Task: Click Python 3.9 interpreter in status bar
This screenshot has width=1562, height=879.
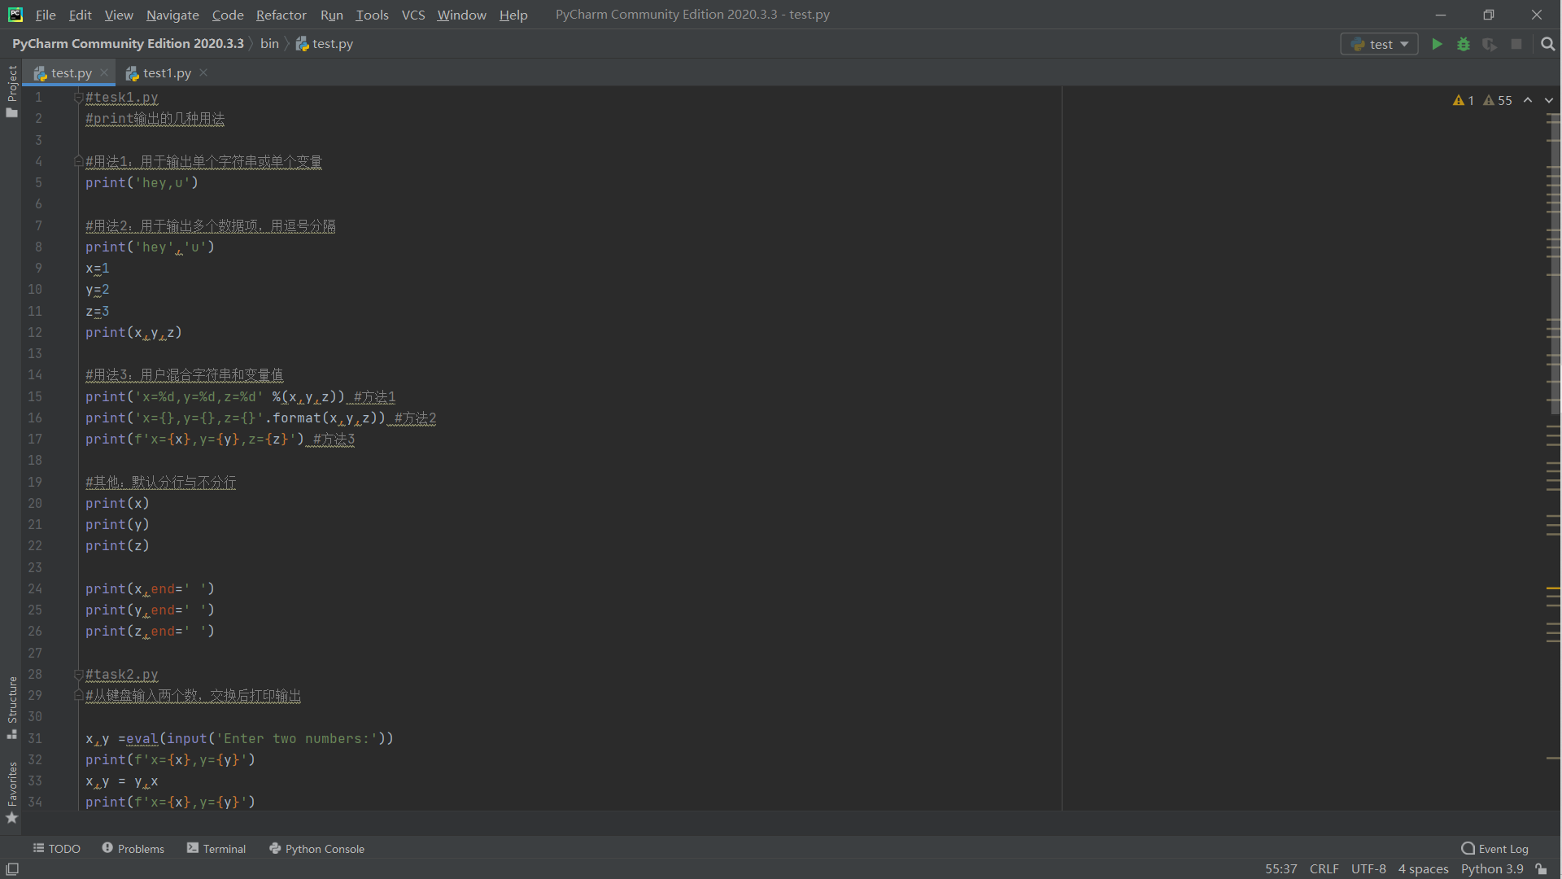Action: (1491, 868)
